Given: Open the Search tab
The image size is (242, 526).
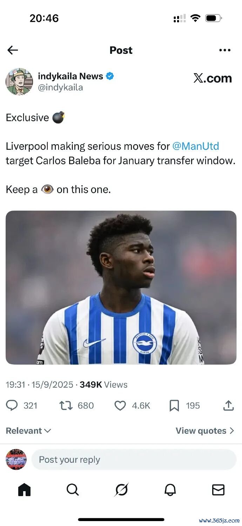Looking at the screenshot, I should tap(73, 489).
